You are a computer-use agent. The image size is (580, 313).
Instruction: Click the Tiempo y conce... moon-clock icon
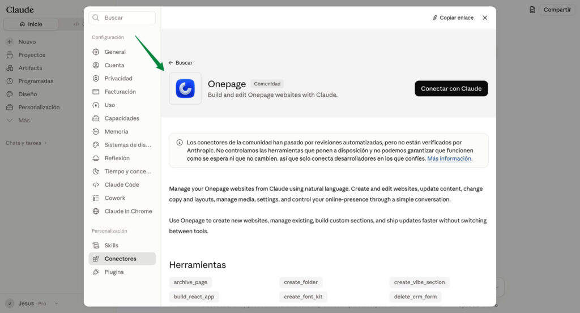point(96,171)
